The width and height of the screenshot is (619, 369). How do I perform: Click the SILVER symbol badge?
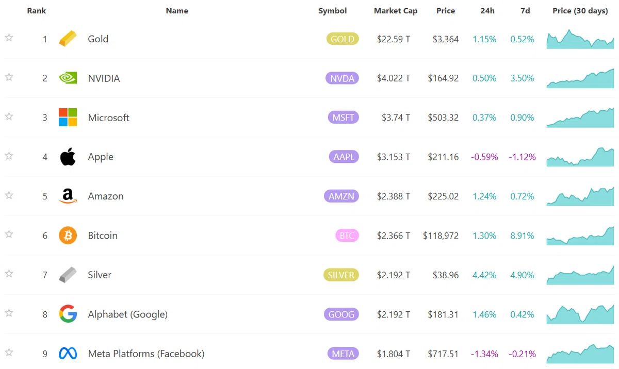click(341, 275)
